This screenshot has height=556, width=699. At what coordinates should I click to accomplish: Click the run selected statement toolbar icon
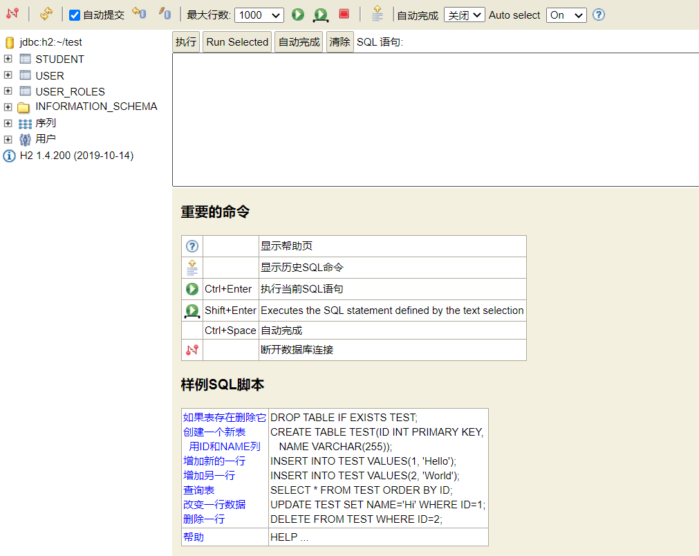tap(321, 15)
